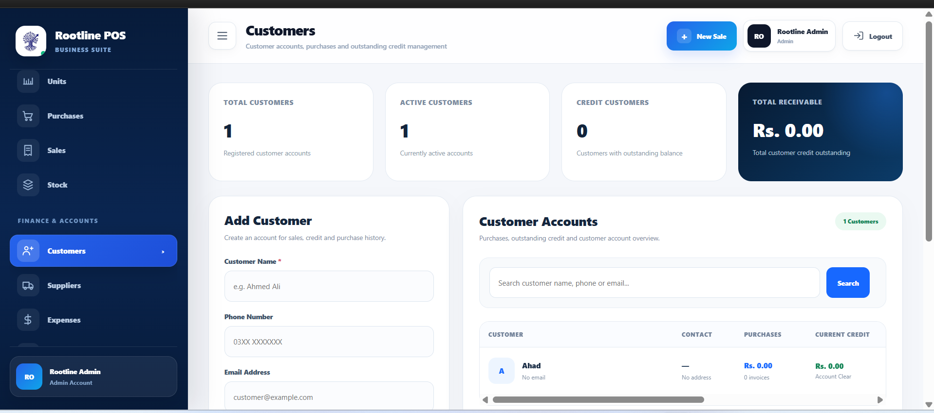Click the RO avatar in the header
The width and height of the screenshot is (934, 413).
pos(759,36)
